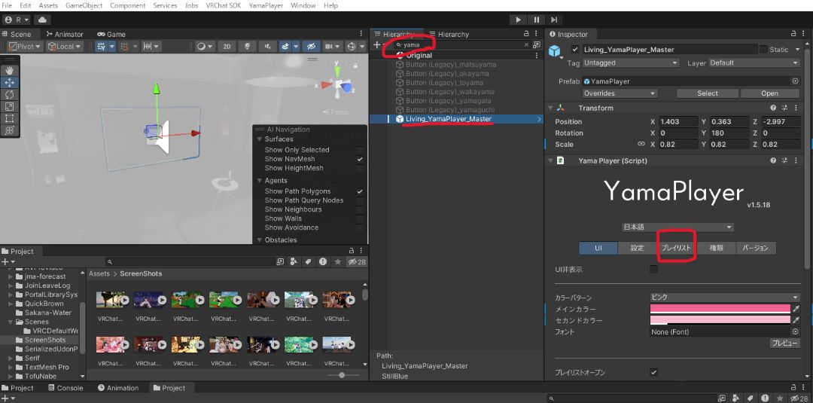
Task: Click the セカンドカラー color swatch
Action: tap(720, 320)
